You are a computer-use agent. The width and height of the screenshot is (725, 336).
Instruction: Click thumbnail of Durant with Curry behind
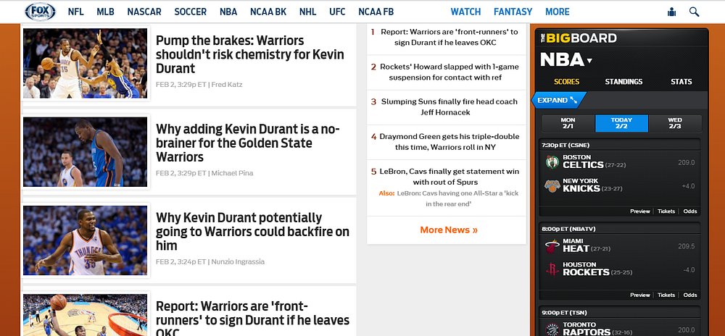pyautogui.click(x=85, y=152)
